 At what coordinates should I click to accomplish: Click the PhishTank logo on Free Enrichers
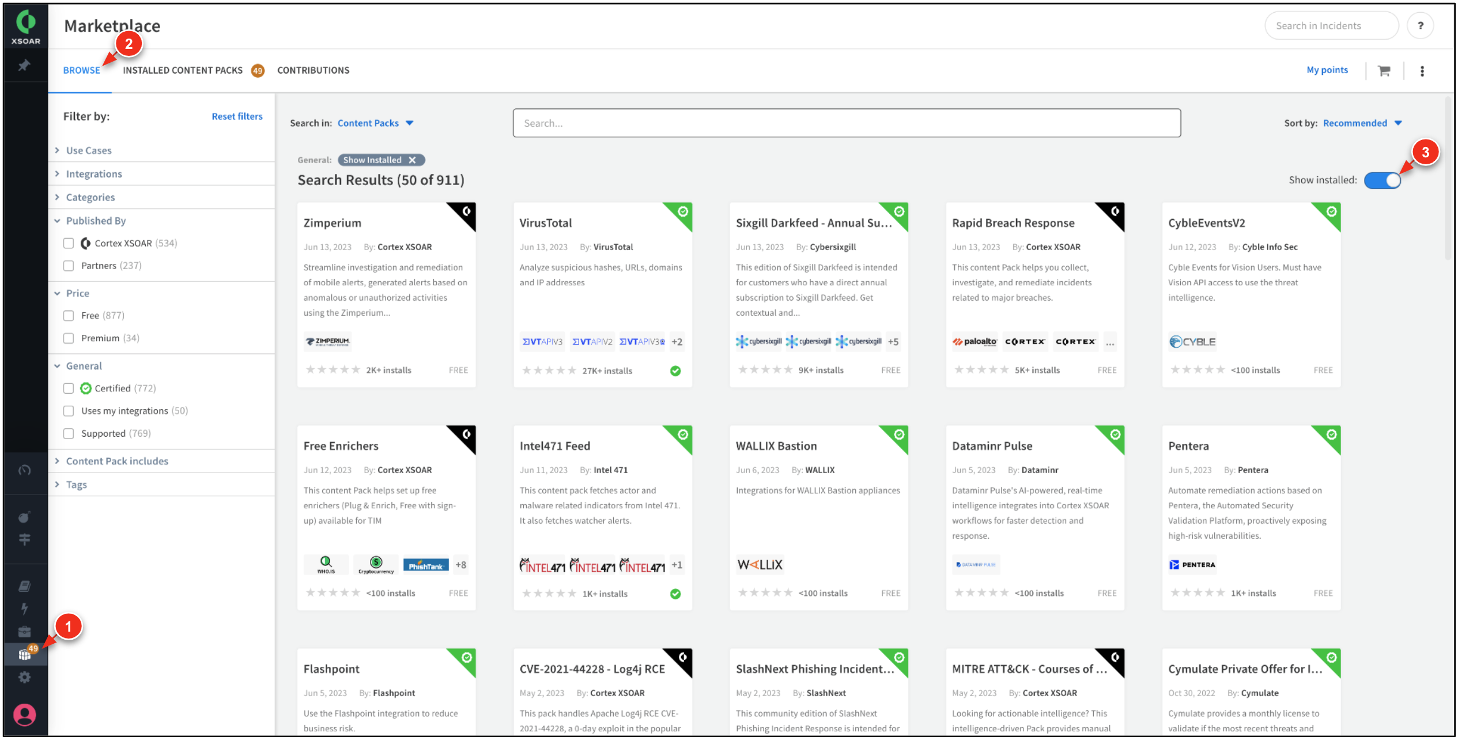click(426, 565)
